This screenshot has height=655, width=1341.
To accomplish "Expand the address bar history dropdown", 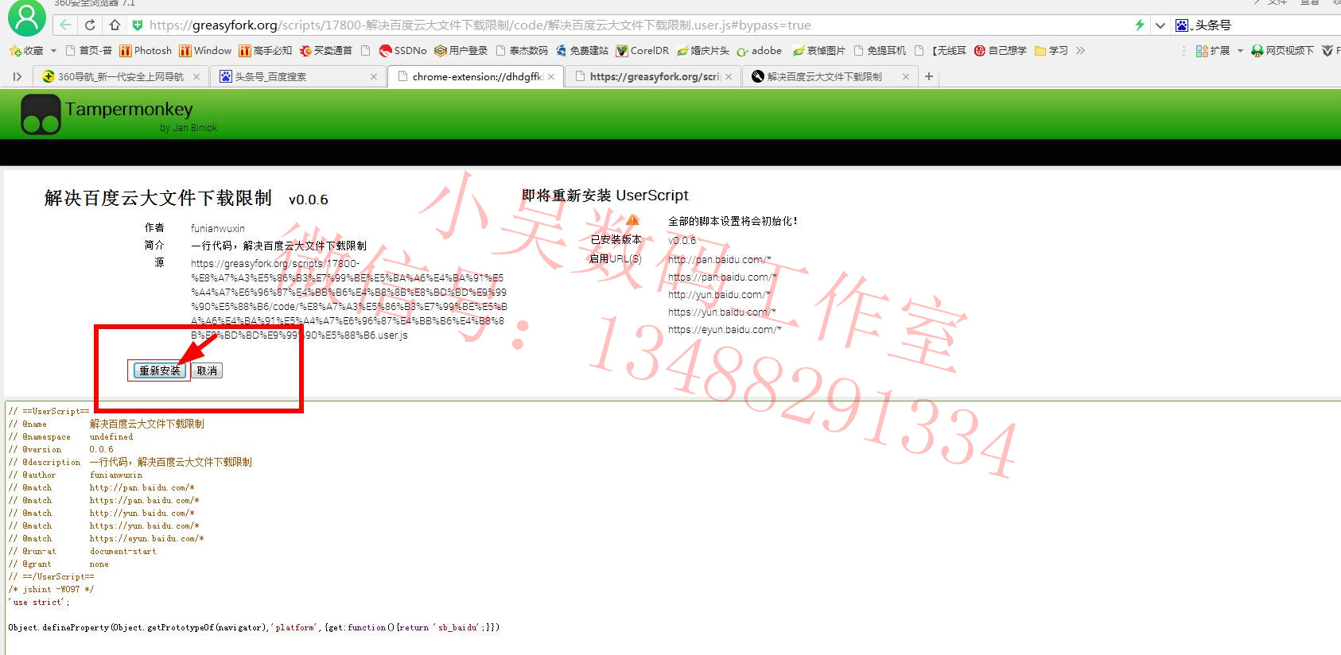I will pos(1160,25).
